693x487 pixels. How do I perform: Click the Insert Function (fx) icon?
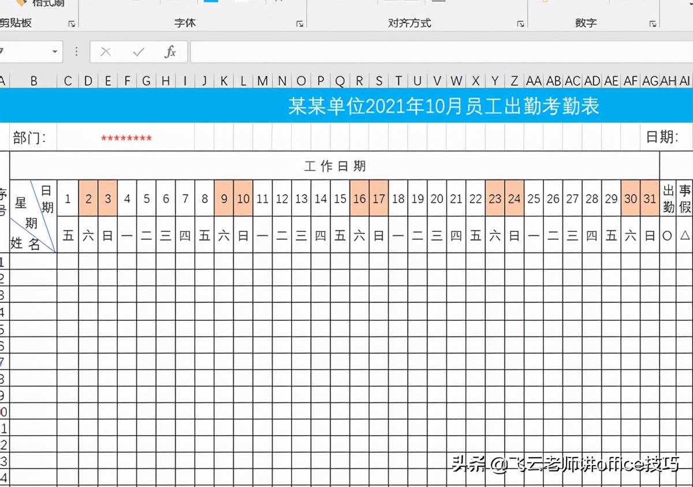pyautogui.click(x=171, y=51)
